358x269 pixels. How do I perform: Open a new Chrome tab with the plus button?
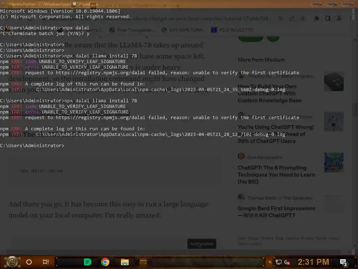pyautogui.click(x=178, y=6)
